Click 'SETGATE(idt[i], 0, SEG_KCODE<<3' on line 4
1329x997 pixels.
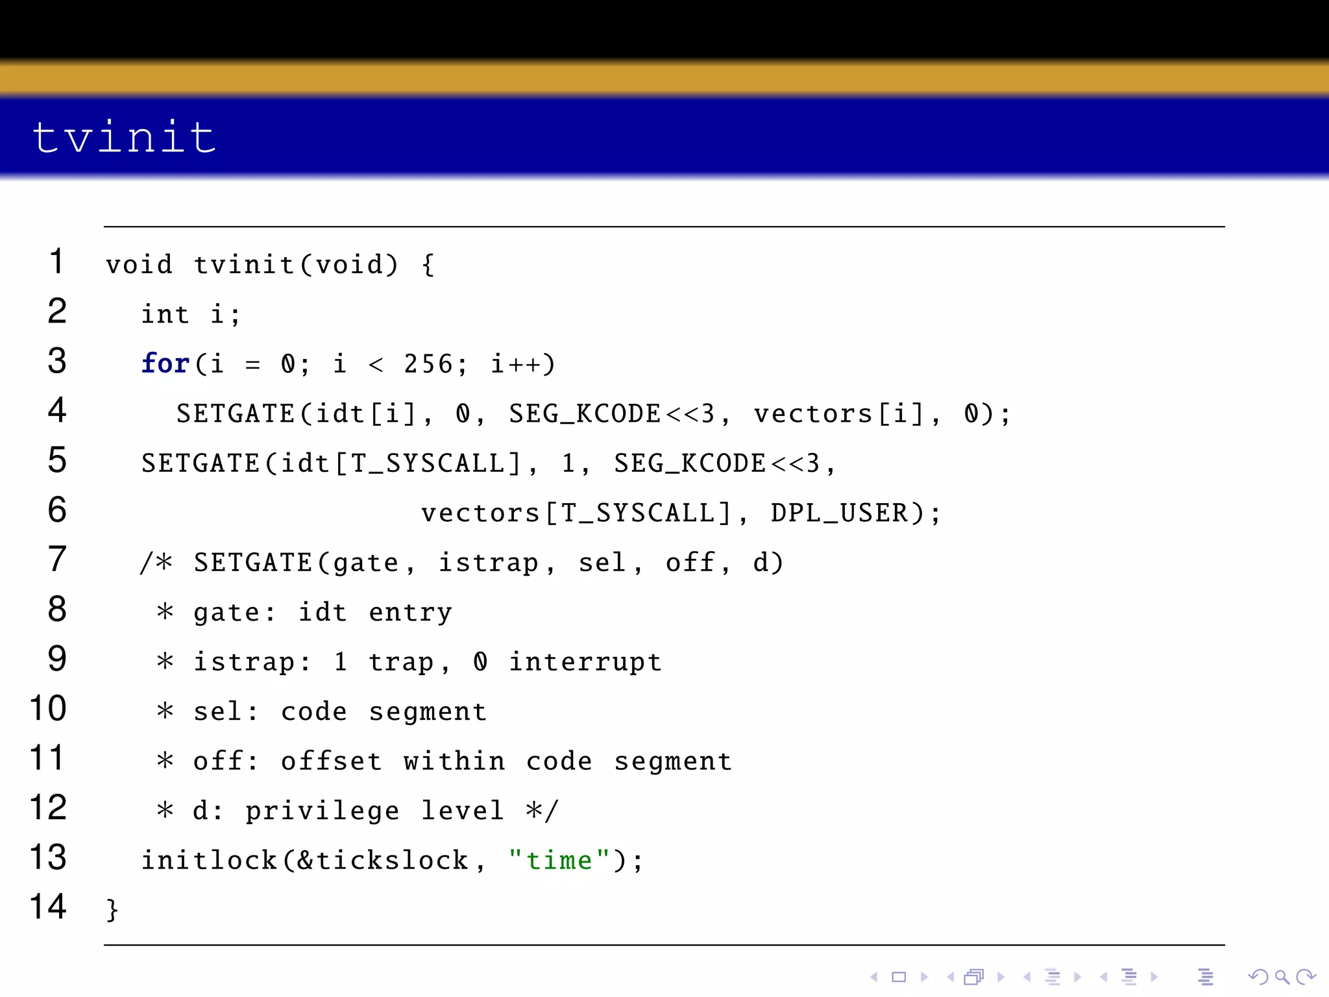click(x=445, y=413)
